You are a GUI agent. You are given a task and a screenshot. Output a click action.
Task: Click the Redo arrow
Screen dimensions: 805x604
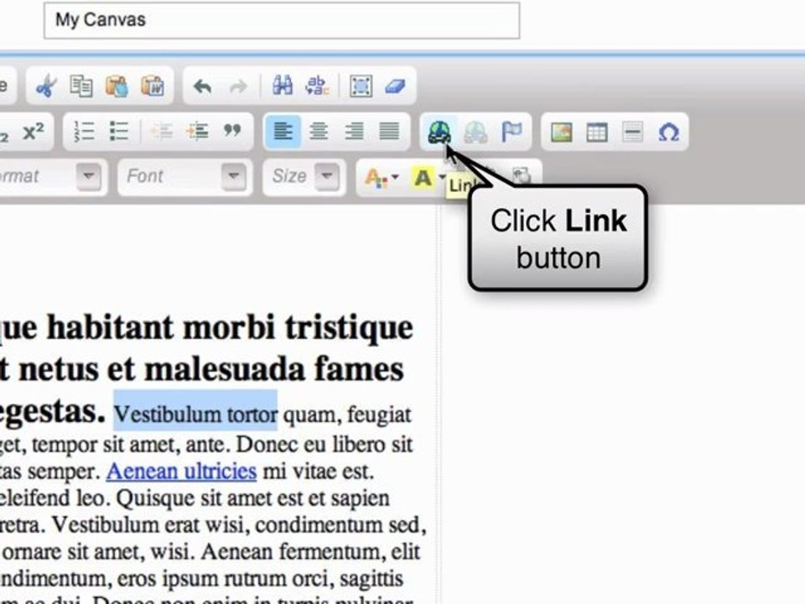click(x=238, y=86)
